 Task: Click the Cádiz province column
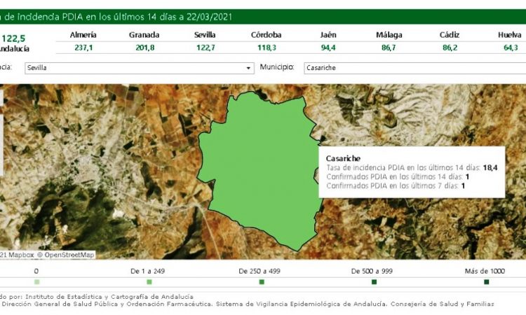coord(450,41)
